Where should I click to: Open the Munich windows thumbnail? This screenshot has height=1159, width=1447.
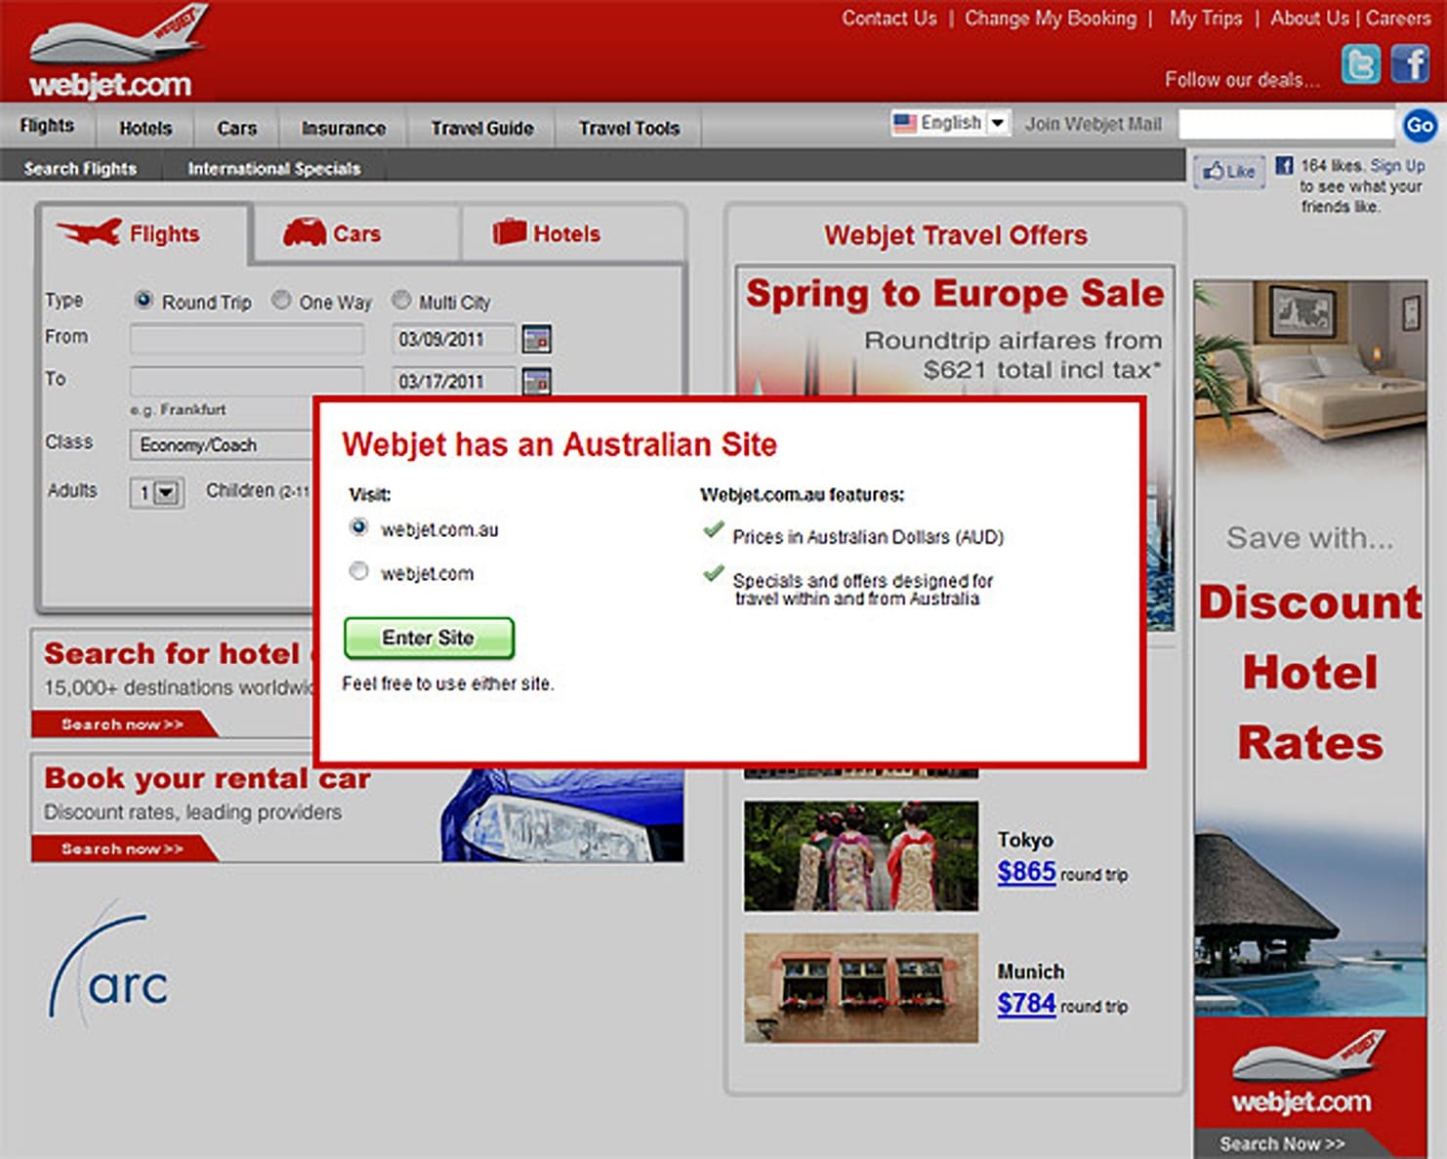coord(860,987)
